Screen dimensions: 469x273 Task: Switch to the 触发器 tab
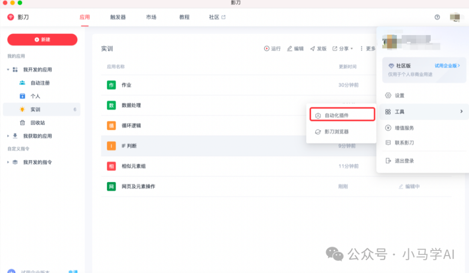118,17
